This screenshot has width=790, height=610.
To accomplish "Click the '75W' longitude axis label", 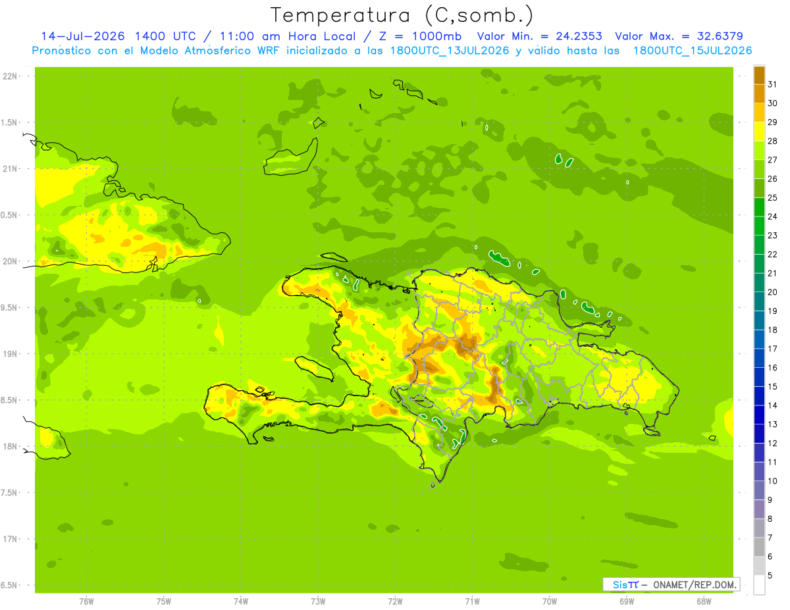I will (x=164, y=601).
